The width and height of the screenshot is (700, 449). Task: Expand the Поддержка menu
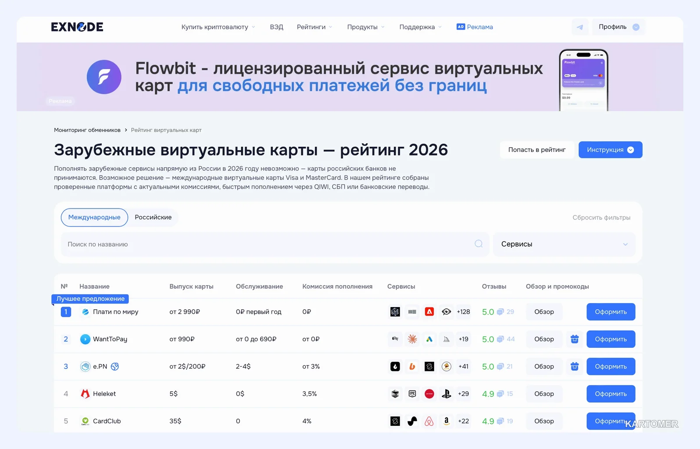420,27
